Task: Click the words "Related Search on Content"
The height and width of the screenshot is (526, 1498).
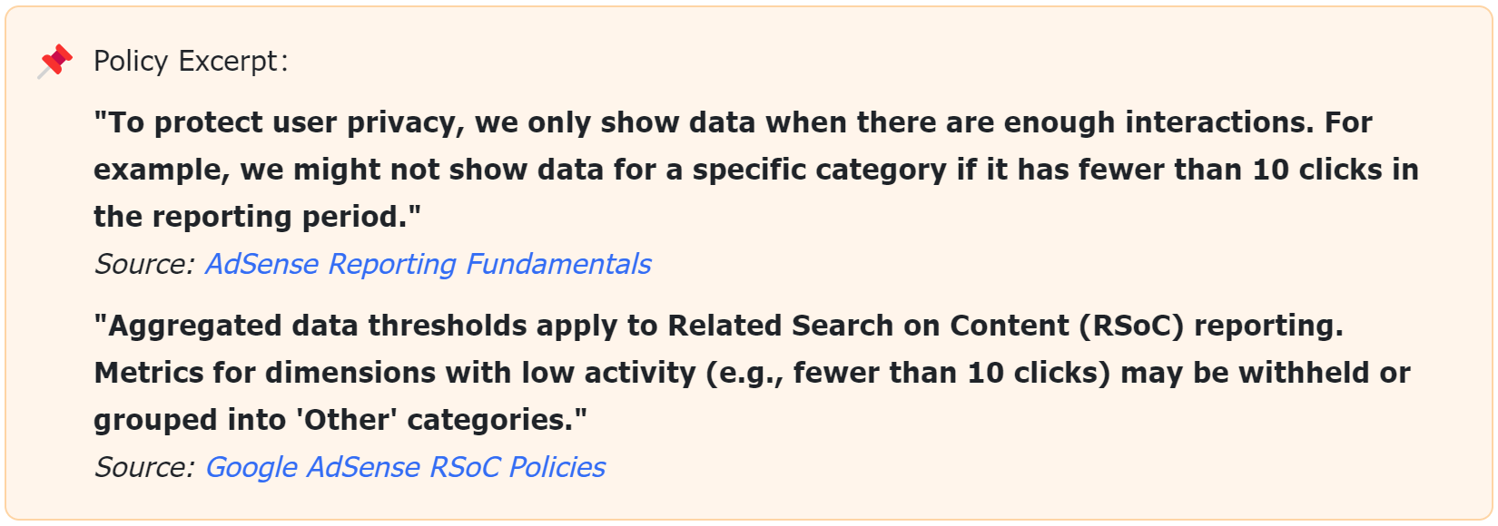Action: click(x=868, y=326)
